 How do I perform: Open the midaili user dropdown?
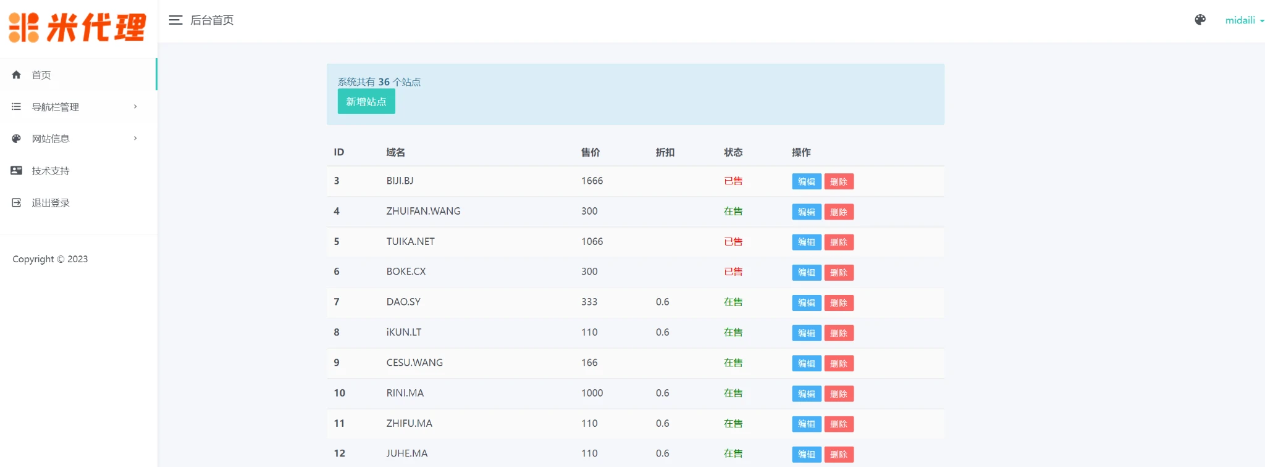pyautogui.click(x=1243, y=20)
